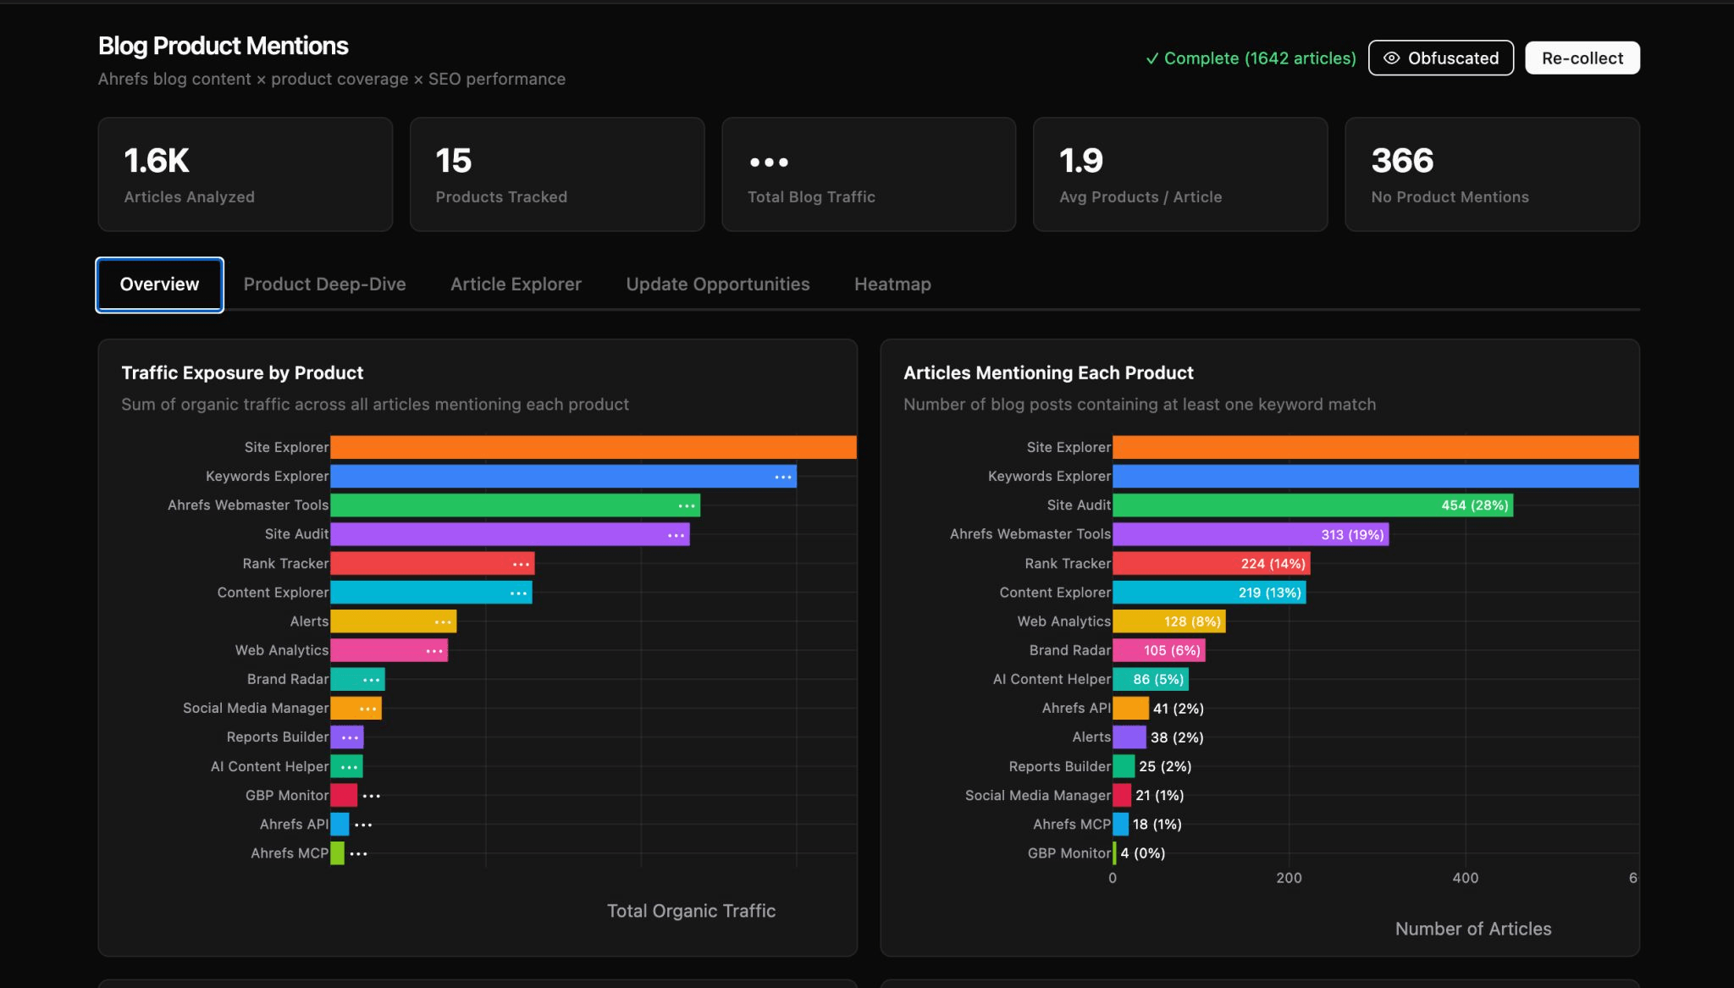The width and height of the screenshot is (1734, 988).
Task: Click the Rank Tracker label in traffic chart
Action: click(x=286, y=563)
